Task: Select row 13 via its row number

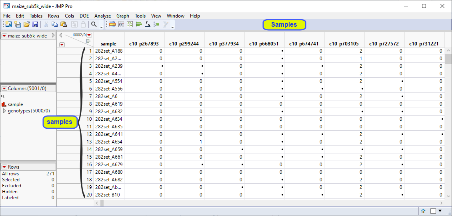Action: (x=89, y=142)
